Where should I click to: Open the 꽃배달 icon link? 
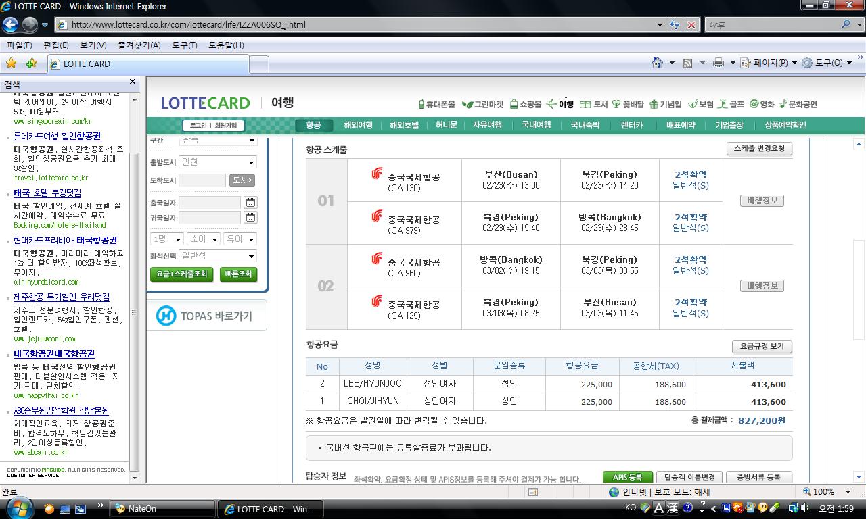click(x=628, y=104)
